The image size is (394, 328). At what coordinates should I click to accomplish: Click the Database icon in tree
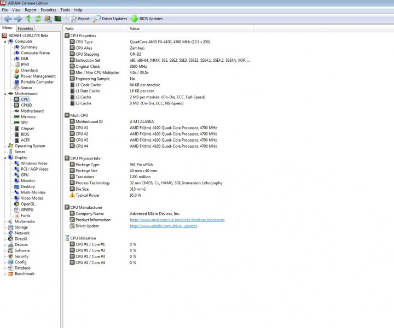coord(10,268)
